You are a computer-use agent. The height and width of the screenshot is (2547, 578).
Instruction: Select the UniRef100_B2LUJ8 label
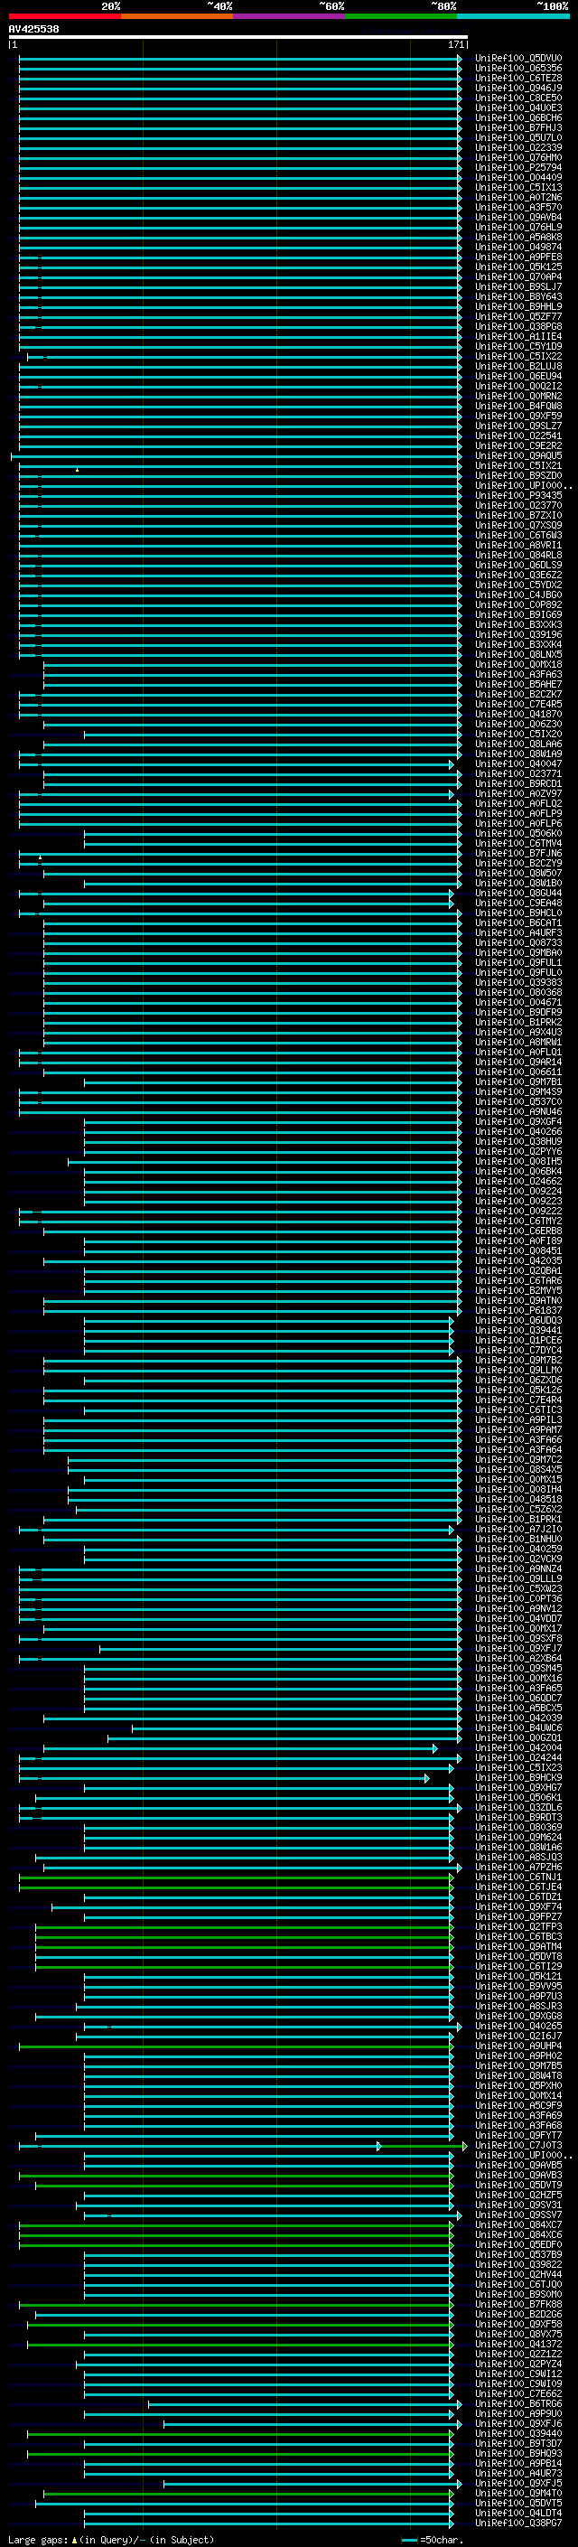[518, 366]
